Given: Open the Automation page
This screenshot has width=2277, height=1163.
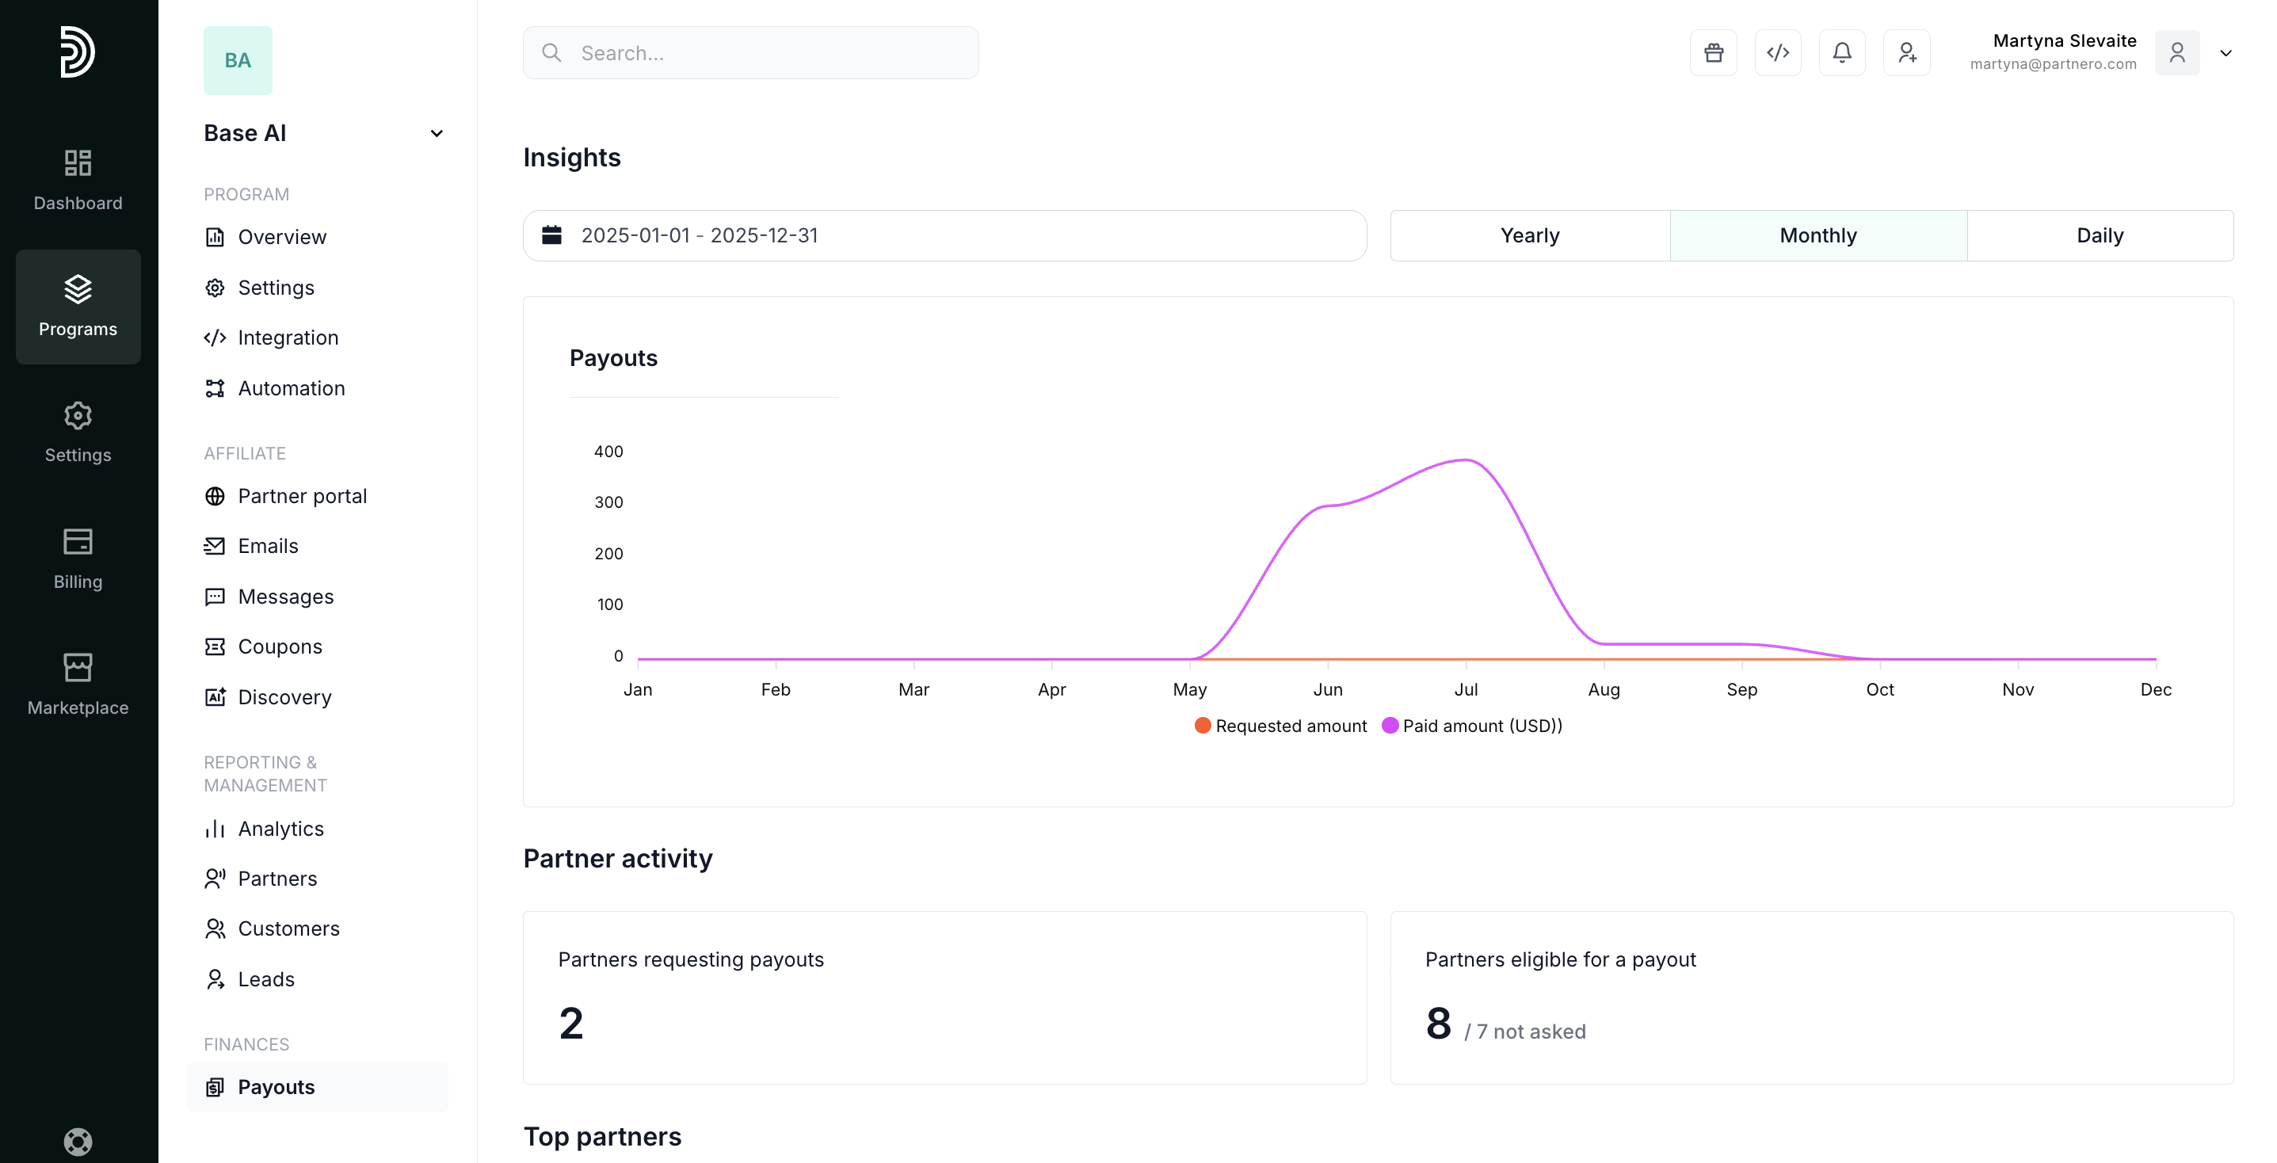Looking at the screenshot, I should pos(291,388).
